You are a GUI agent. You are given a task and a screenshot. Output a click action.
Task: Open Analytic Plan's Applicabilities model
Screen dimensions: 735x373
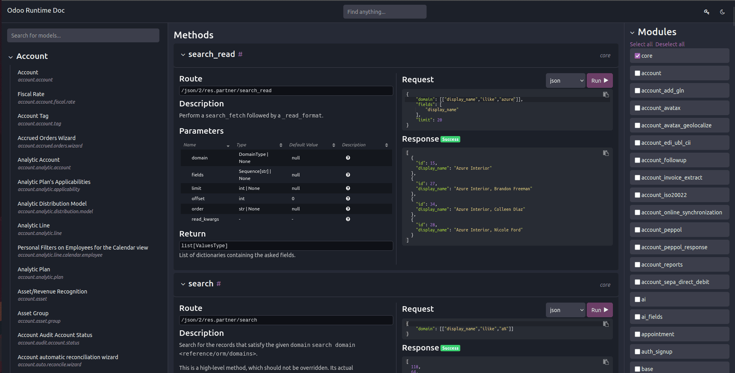(x=54, y=186)
